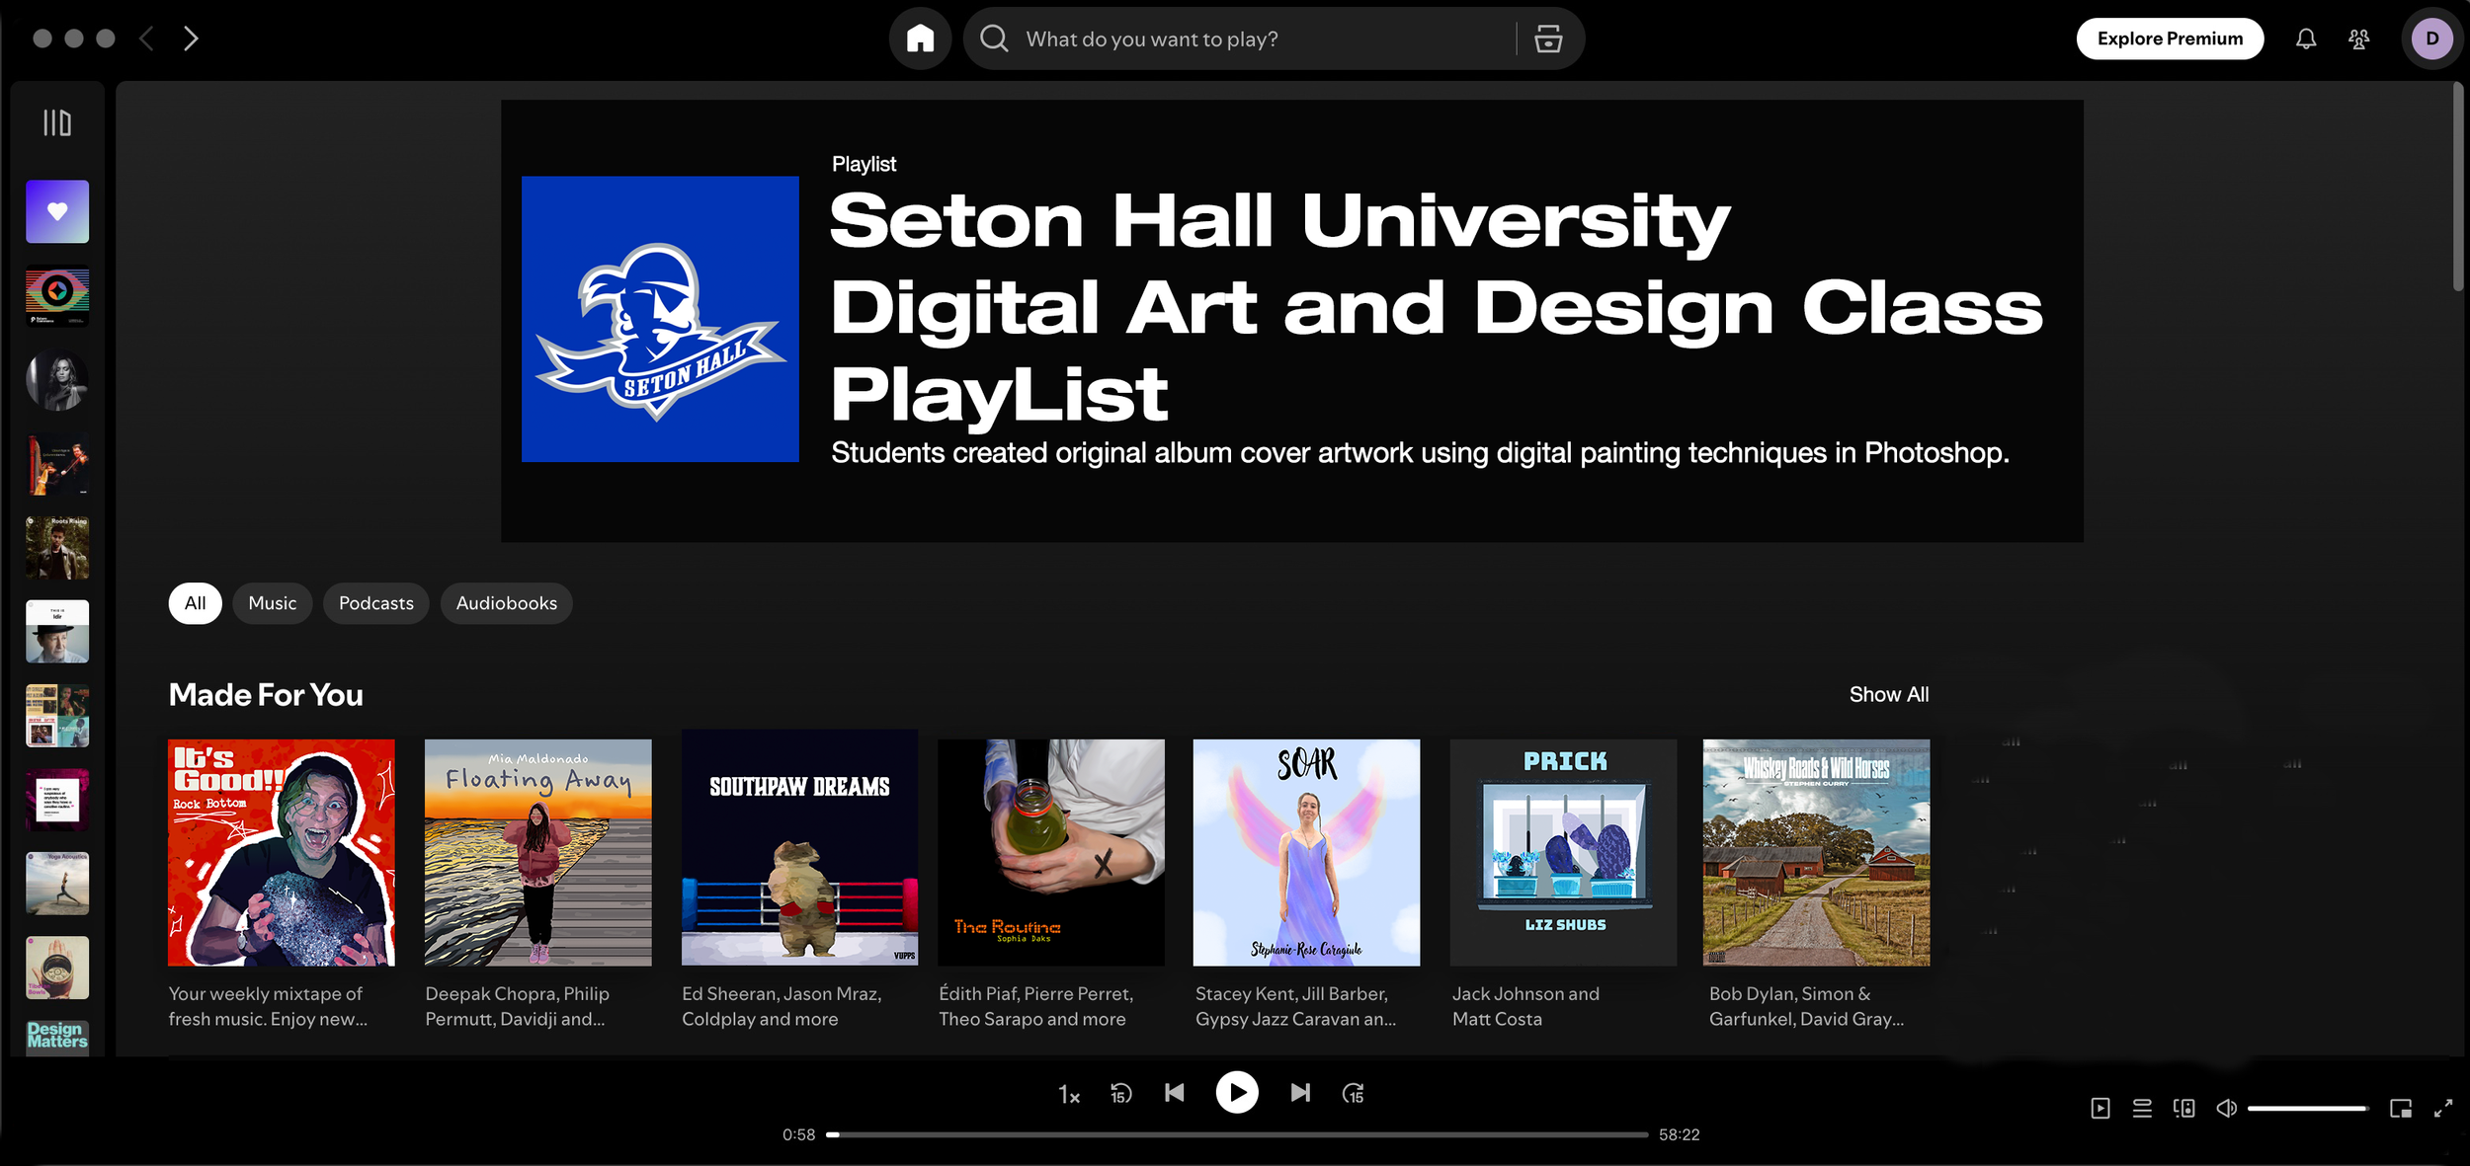Click Explore Premium button

click(2169, 39)
